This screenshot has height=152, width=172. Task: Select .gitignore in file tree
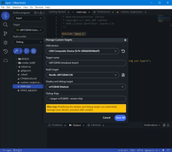coord(26,71)
